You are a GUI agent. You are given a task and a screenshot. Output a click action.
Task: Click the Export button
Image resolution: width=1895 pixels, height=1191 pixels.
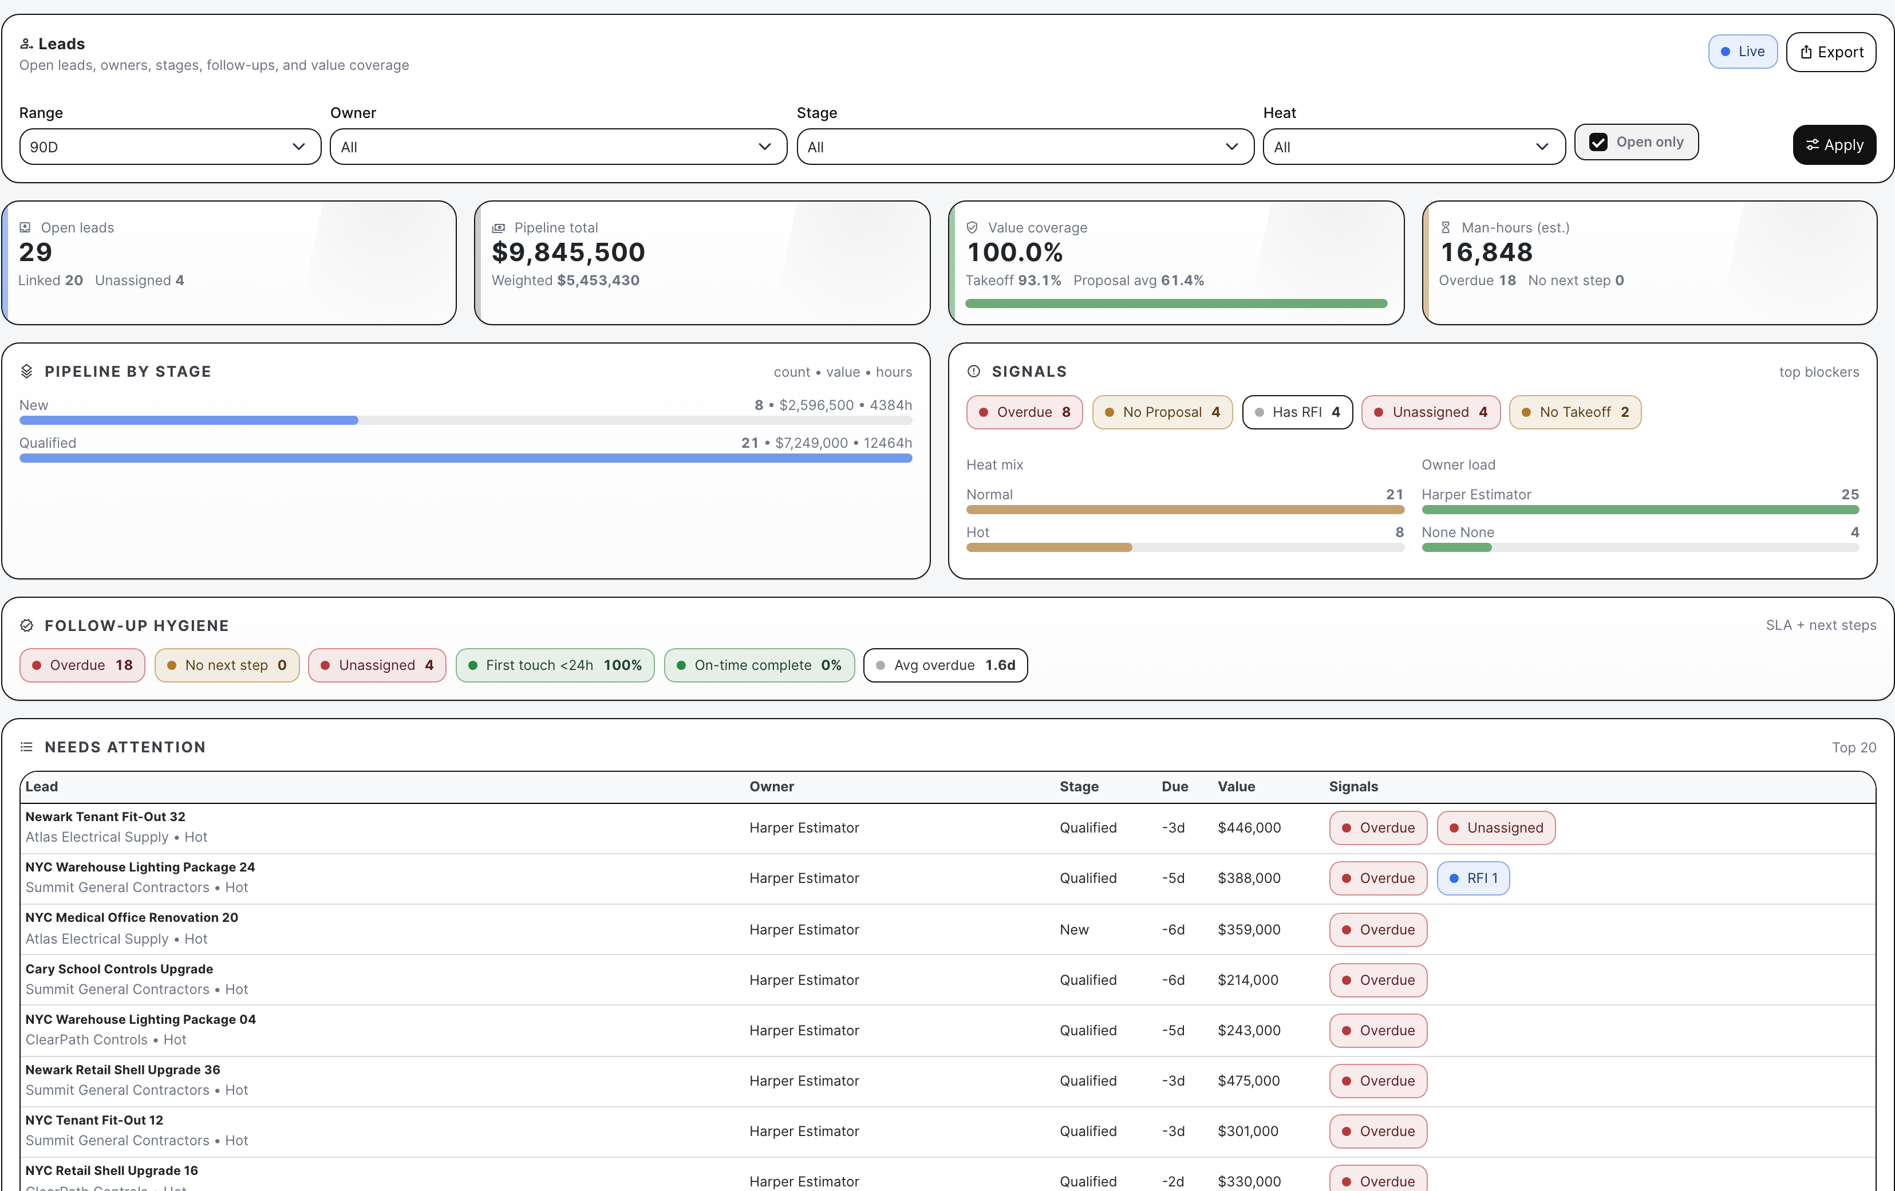tap(1831, 52)
